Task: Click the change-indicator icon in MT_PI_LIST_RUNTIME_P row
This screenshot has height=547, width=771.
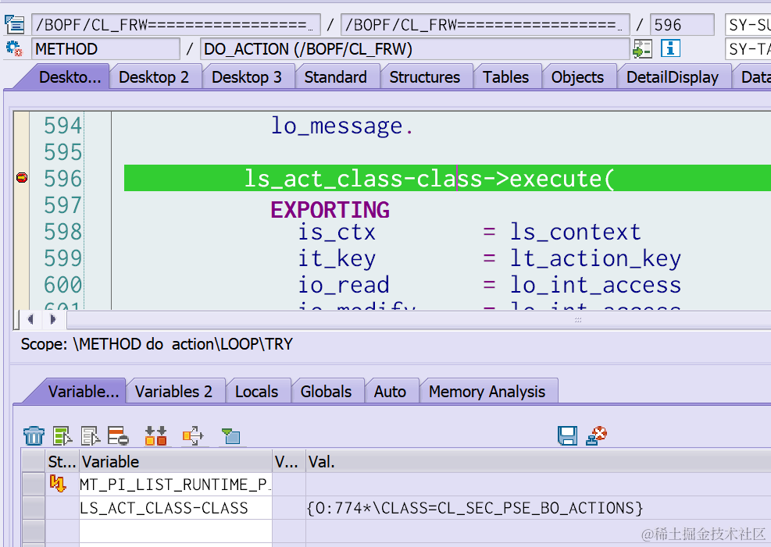Action: click(58, 484)
